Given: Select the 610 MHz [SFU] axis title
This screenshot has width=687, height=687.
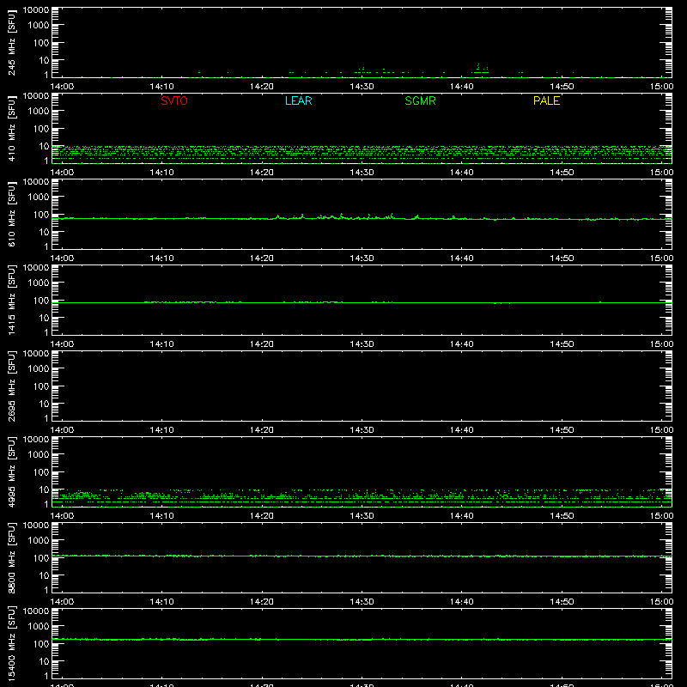Looking at the screenshot, I should (x=11, y=214).
